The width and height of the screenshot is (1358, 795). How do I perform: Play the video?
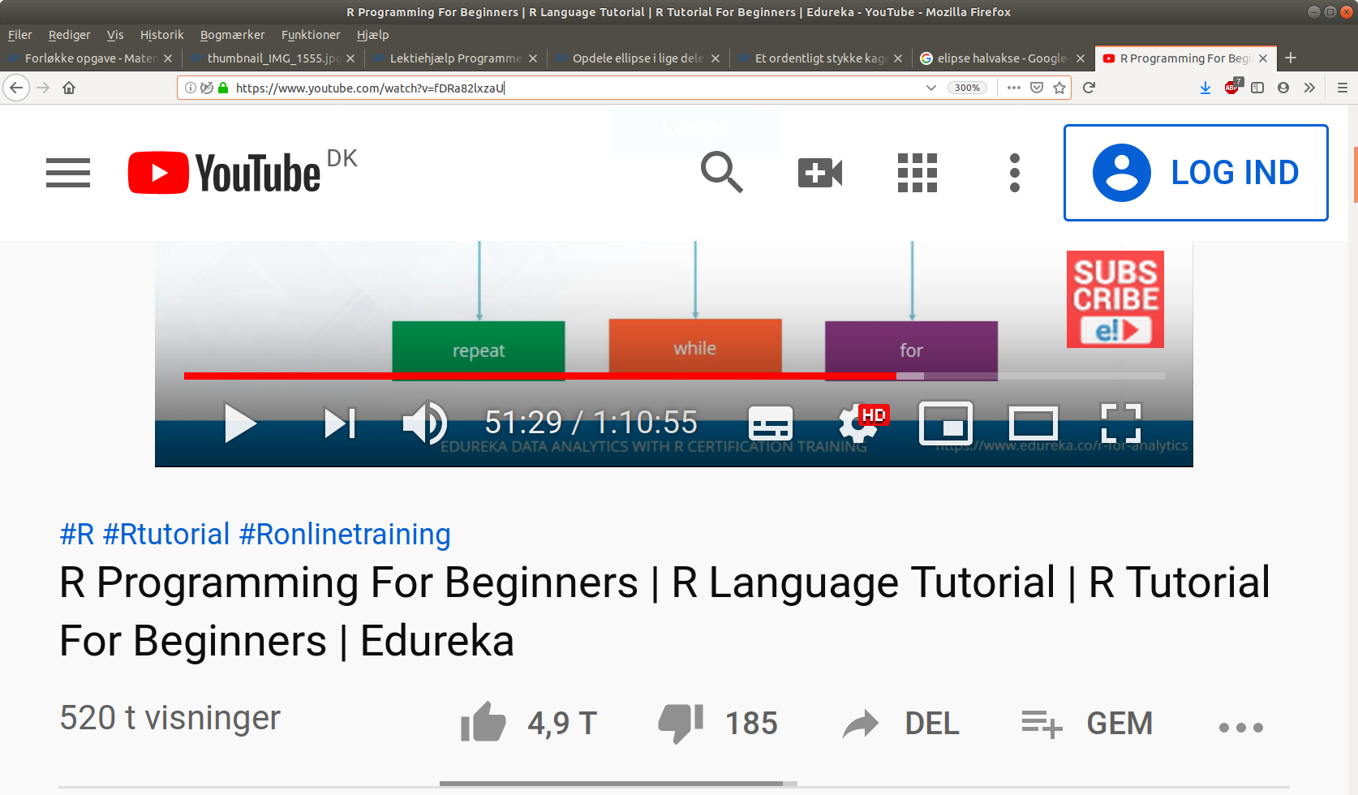click(x=240, y=423)
